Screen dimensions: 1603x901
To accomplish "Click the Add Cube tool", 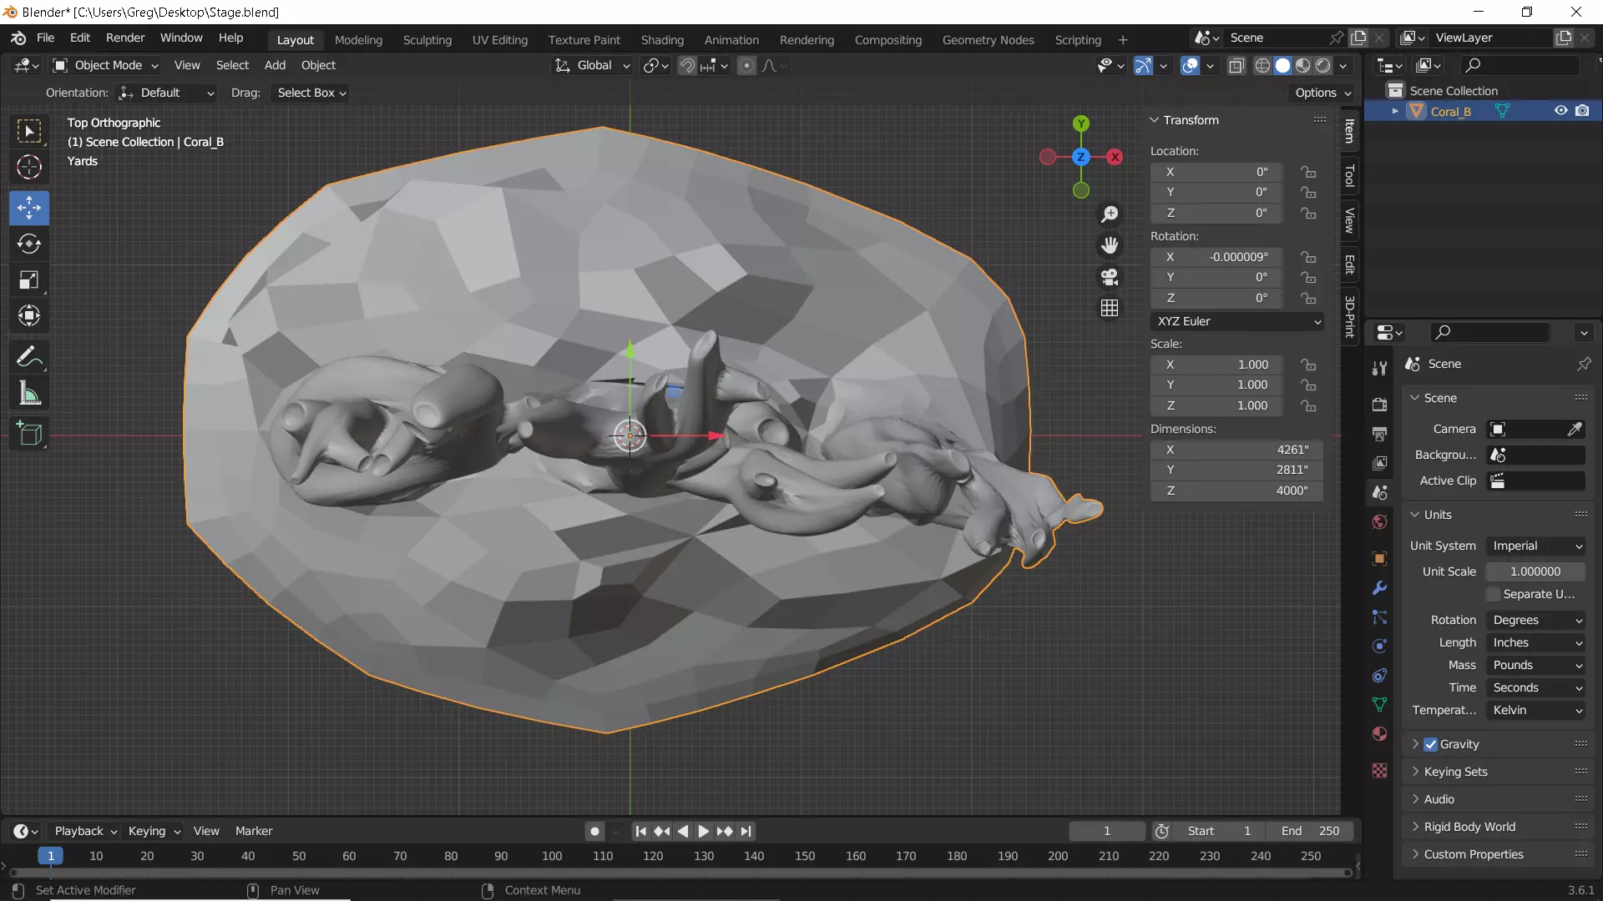I will click(29, 434).
